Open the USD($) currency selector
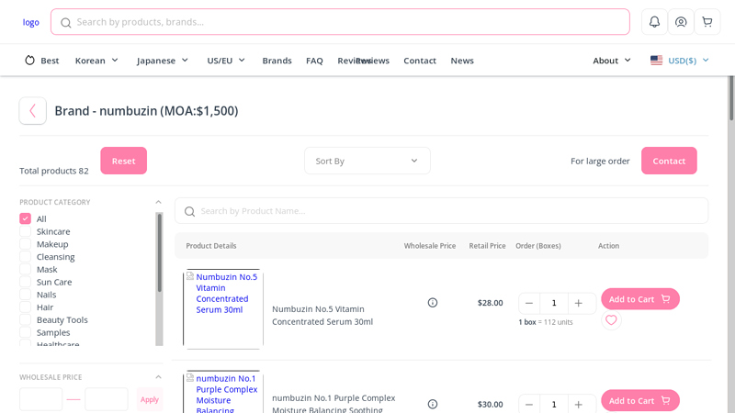The height and width of the screenshot is (413, 735). pos(680,61)
